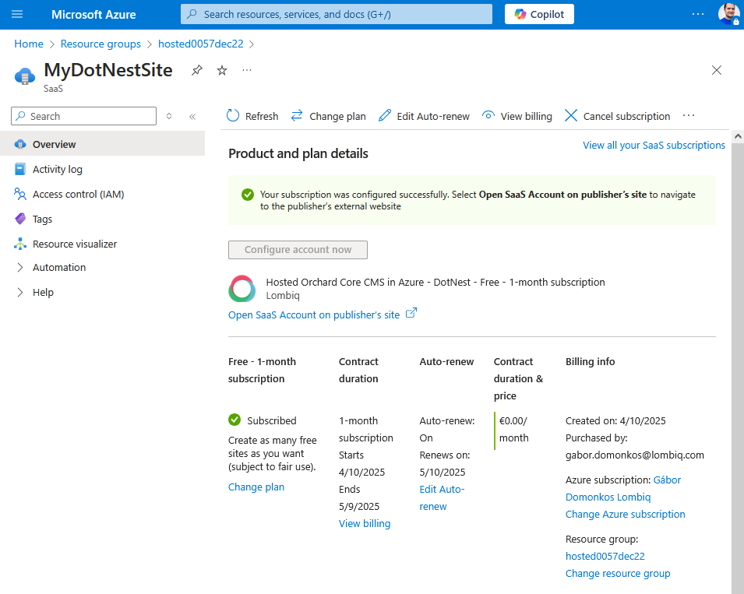Screen dimensions: 744x594
Task: Click the Refresh icon in command bar
Action: [233, 116]
